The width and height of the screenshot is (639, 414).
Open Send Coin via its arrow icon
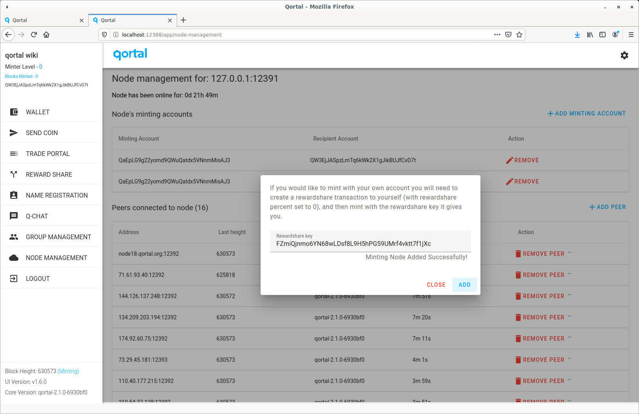click(14, 133)
